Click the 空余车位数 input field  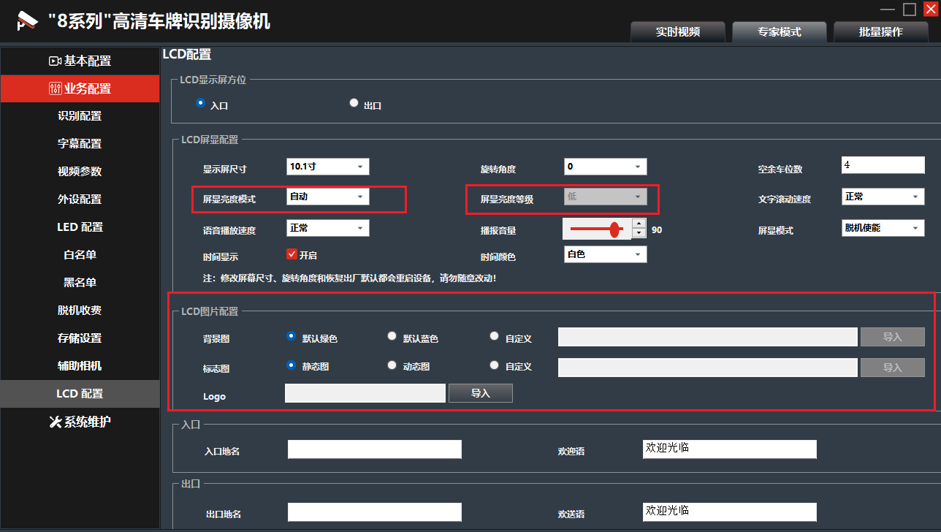pos(883,165)
